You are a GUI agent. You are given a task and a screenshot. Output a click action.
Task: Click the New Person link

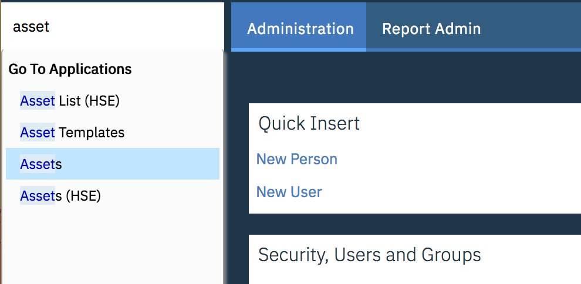[x=297, y=159]
